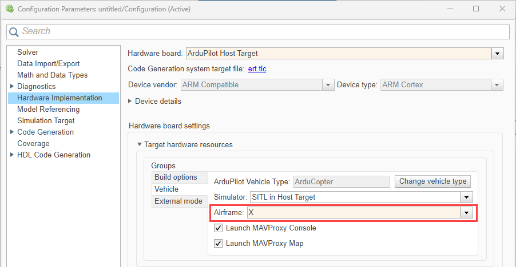Click Change vehicle type button

(432, 181)
